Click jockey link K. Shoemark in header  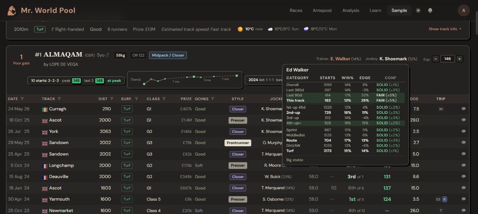(393, 59)
